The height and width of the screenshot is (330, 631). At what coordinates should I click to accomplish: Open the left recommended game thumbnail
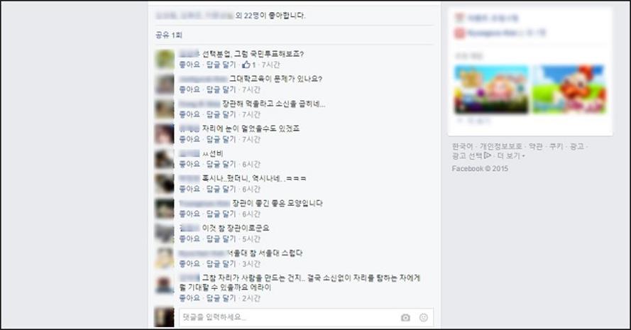pos(491,89)
